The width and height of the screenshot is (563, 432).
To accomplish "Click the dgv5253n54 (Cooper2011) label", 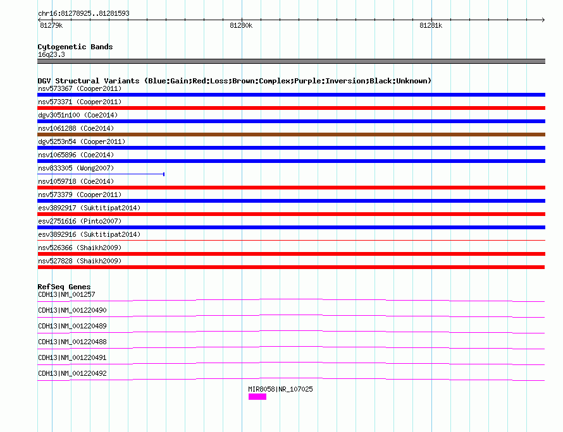I will pos(82,141).
